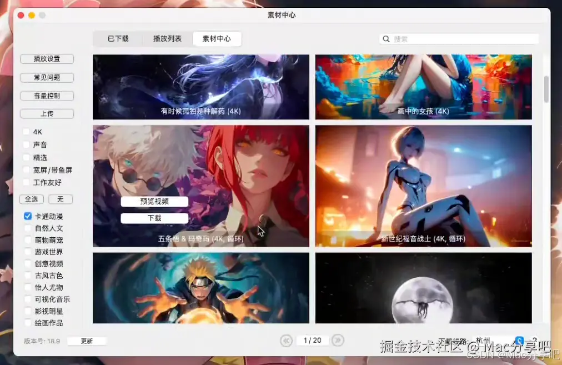Click 下载 on the 五条悟 wallpaper
562x365 pixels.
(154, 218)
